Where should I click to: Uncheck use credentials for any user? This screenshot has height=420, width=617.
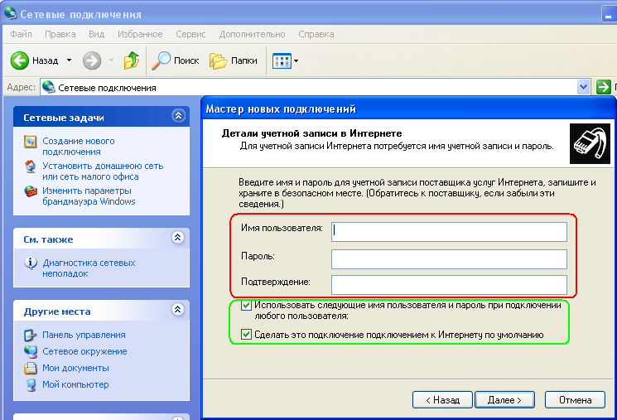point(246,305)
